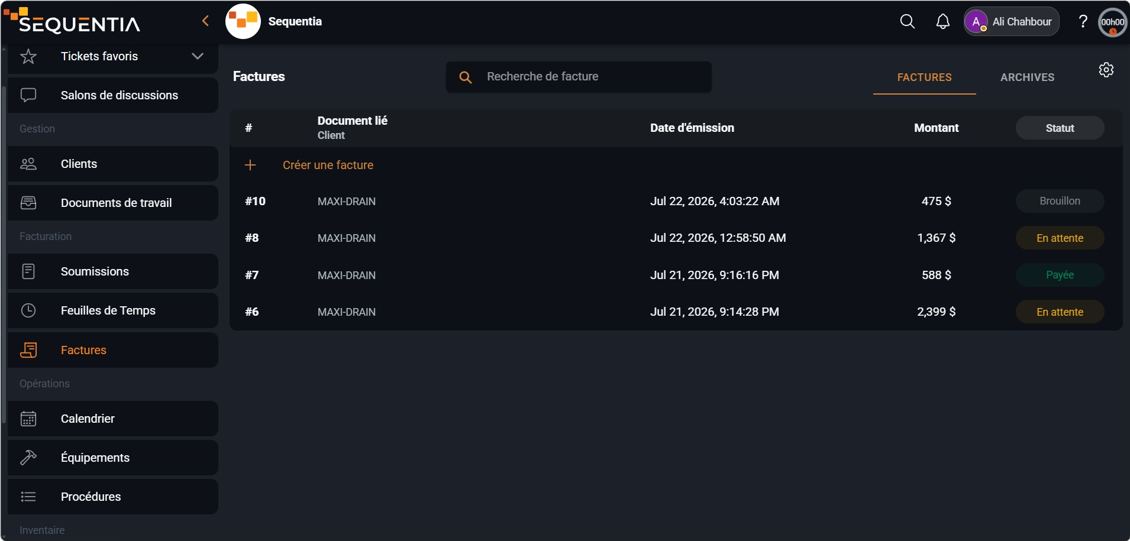Click the Brouillon status on invoice #10

[x=1060, y=201]
